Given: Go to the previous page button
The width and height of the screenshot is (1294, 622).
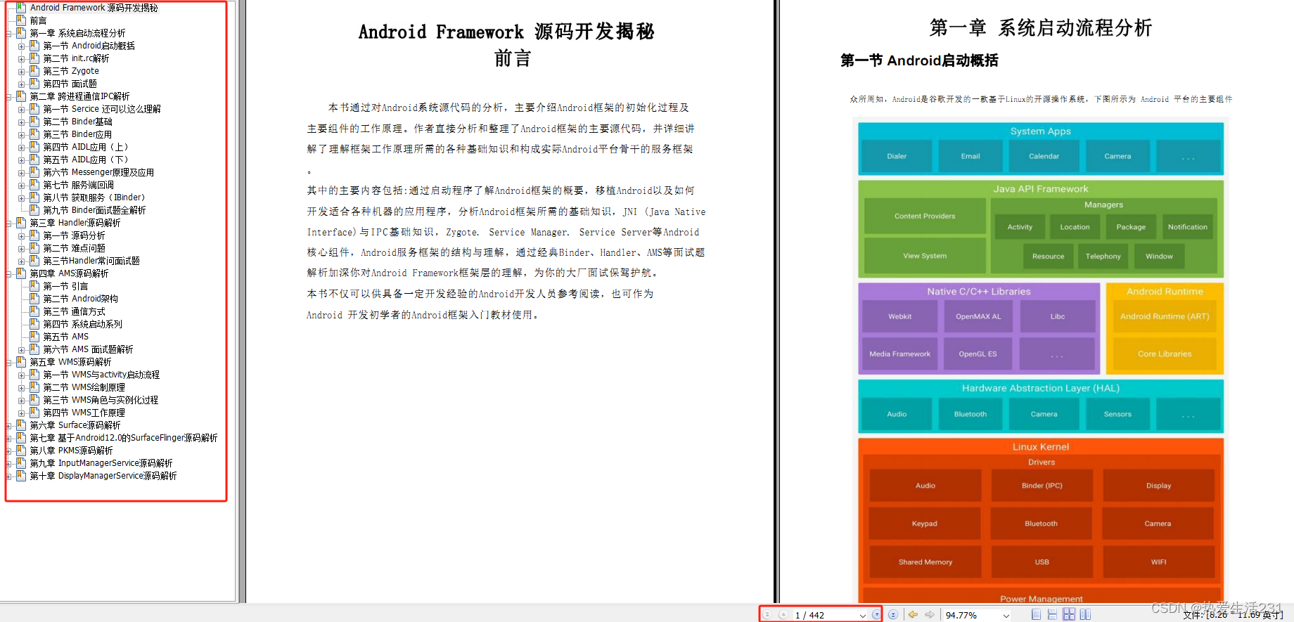Looking at the screenshot, I should (783, 614).
